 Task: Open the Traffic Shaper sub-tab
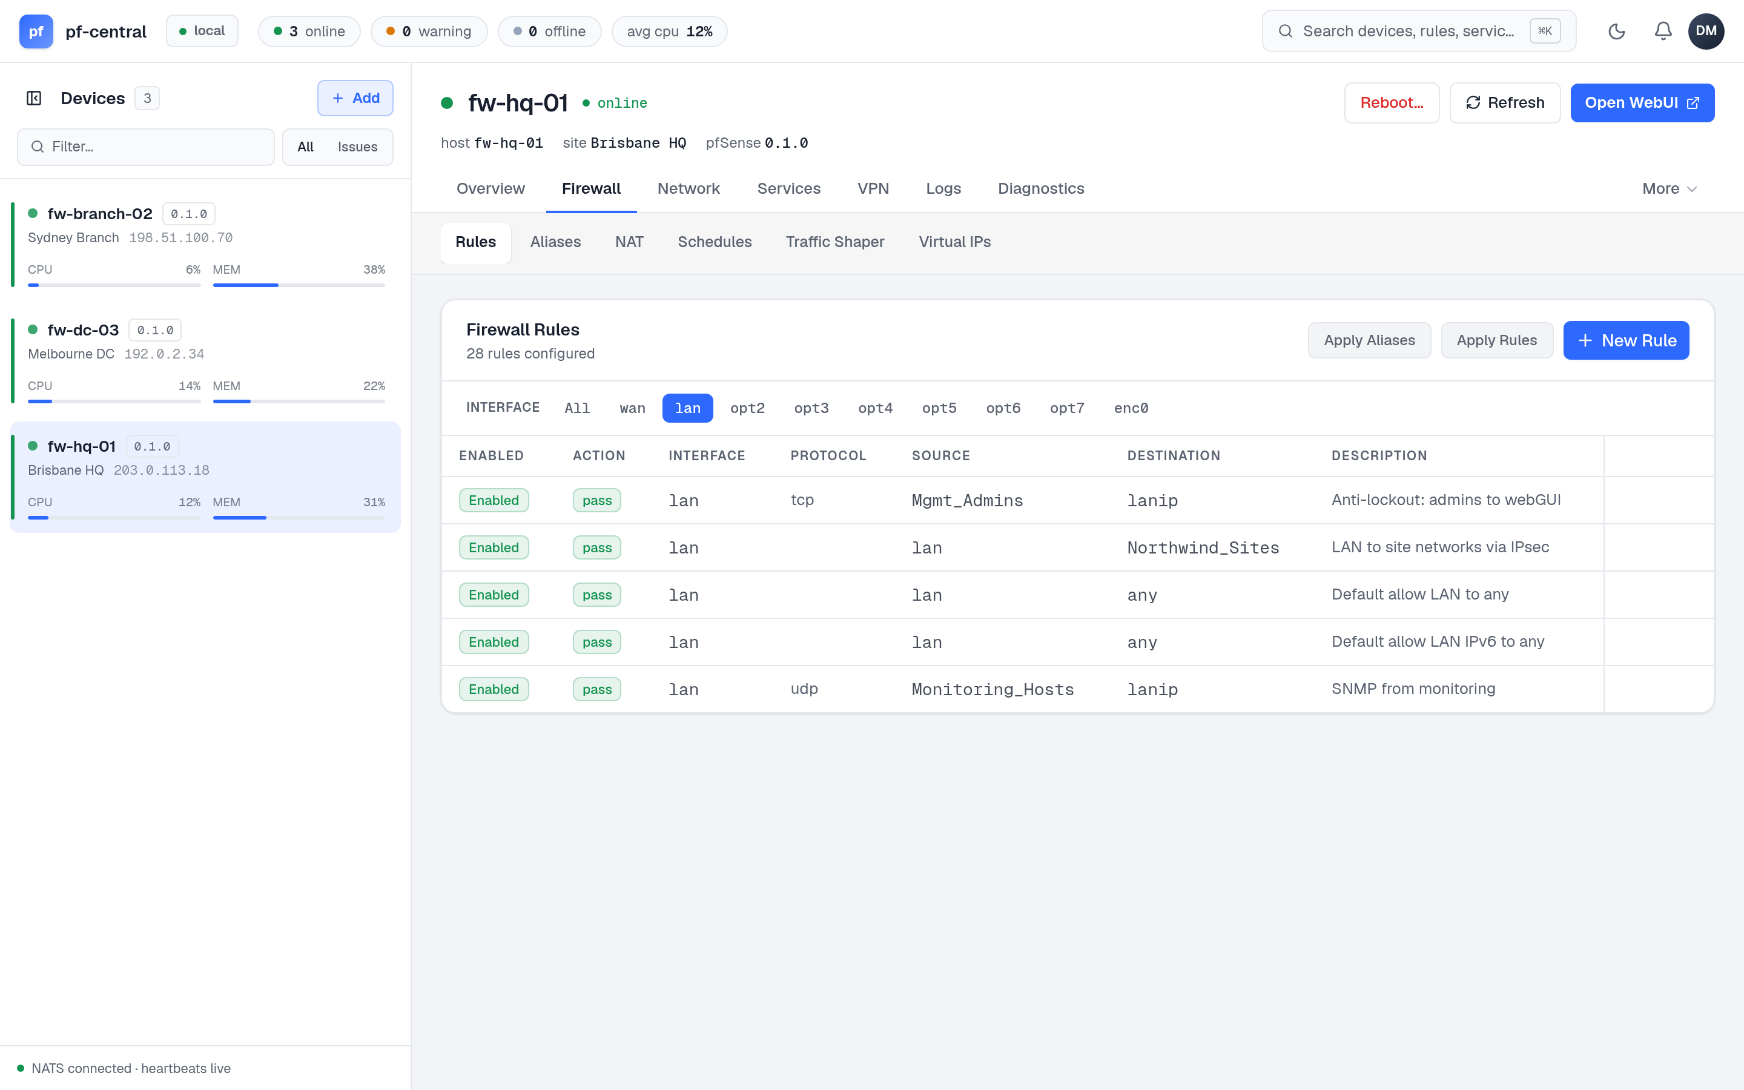tap(834, 242)
